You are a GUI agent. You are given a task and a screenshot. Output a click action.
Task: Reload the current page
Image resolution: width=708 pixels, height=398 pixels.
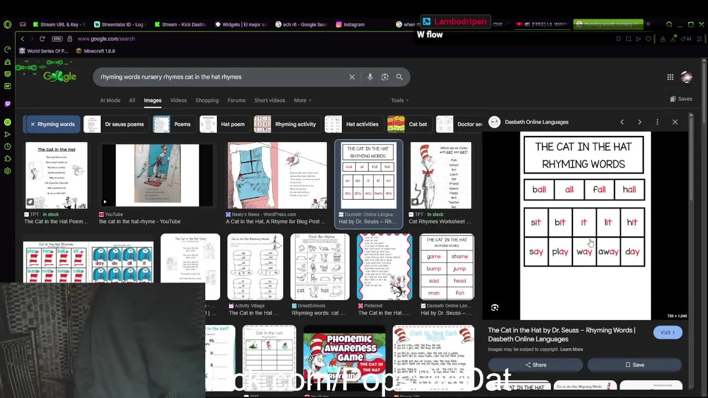(x=42, y=39)
